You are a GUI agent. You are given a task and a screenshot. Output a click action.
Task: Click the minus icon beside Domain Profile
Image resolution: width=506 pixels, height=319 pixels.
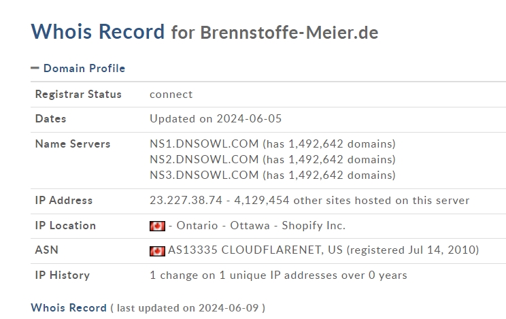(x=35, y=68)
